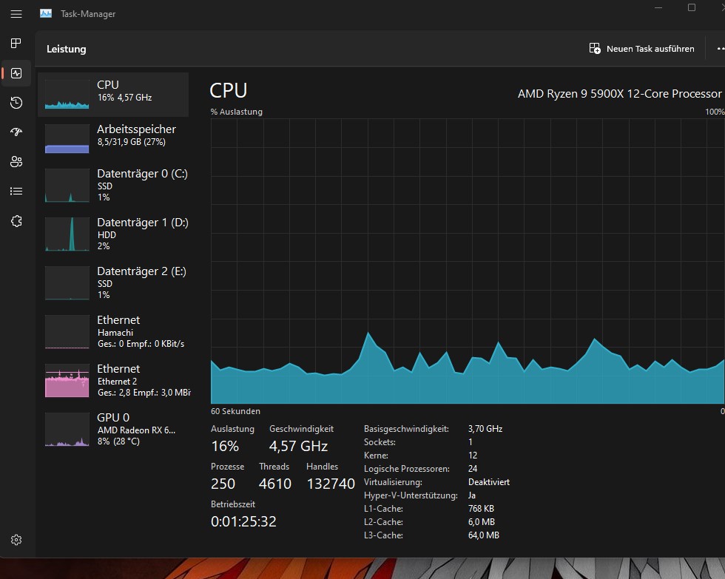The width and height of the screenshot is (725, 579).
Task: Click the AMD Ryzen 9 5900X processor name
Action: click(x=619, y=94)
